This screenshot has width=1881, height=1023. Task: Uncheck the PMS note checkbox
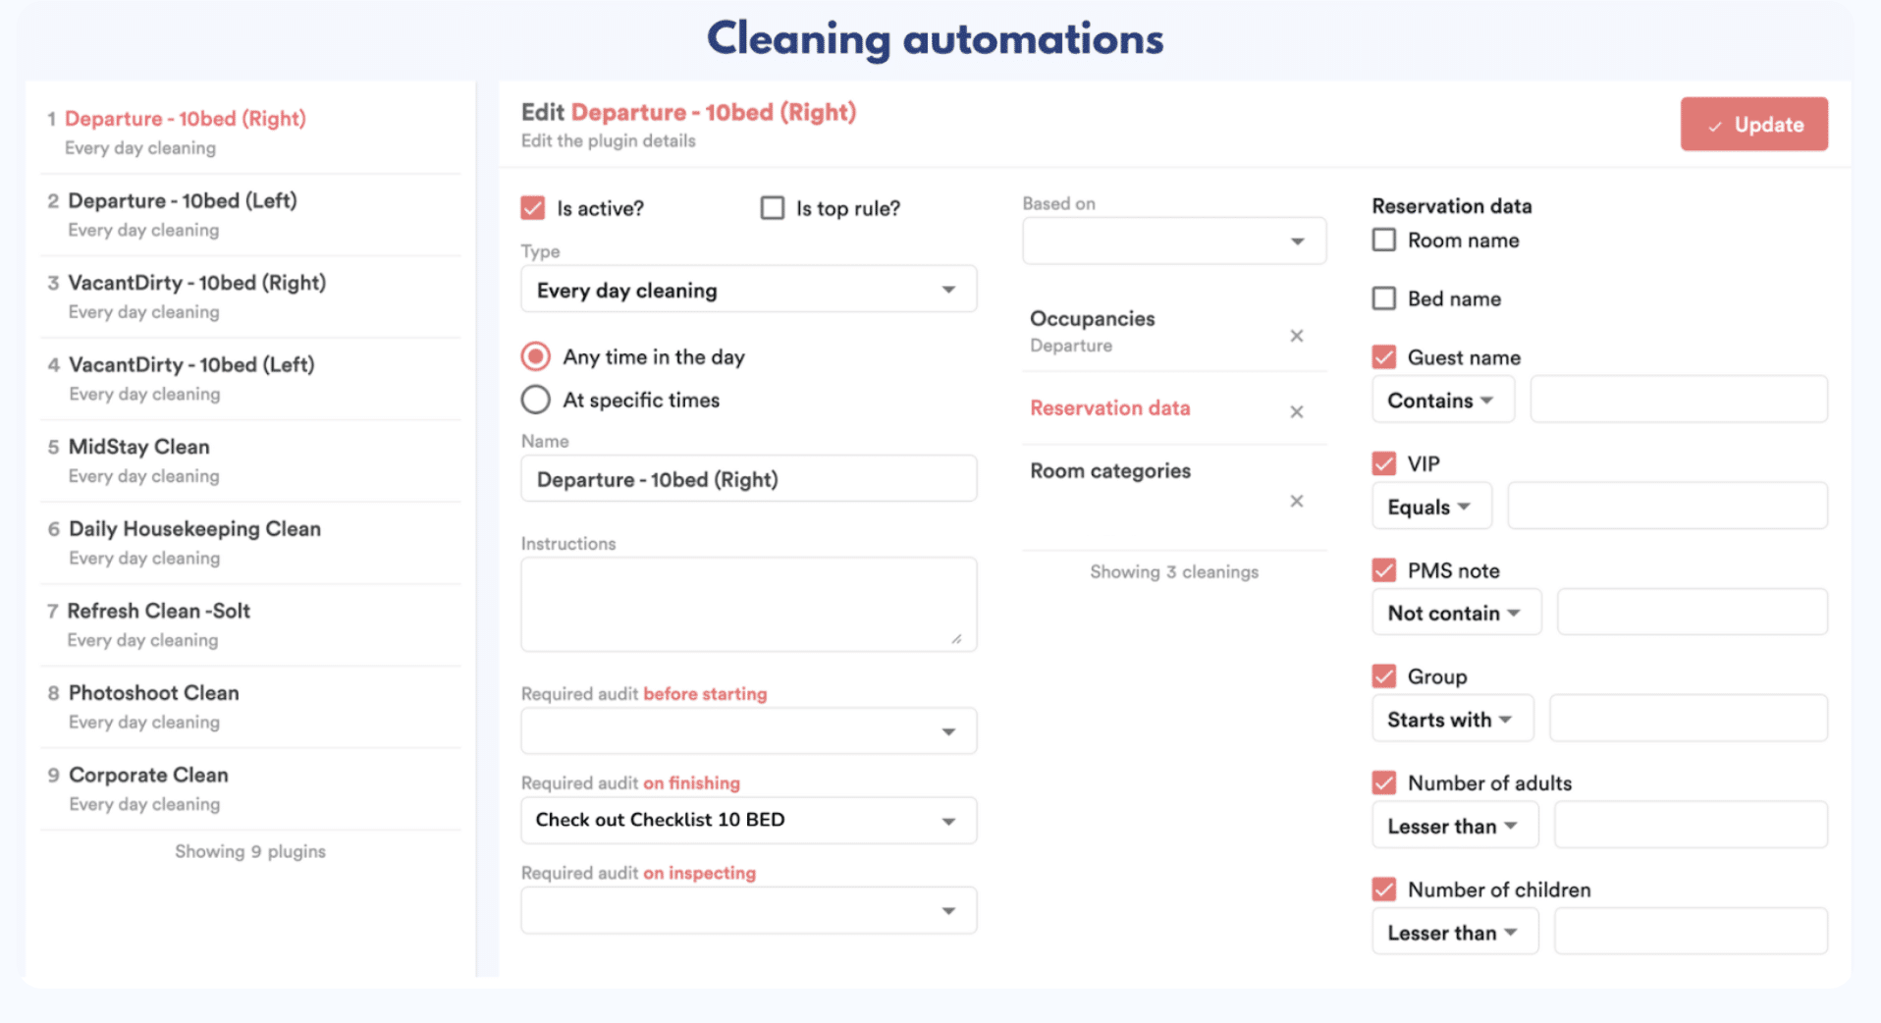pyautogui.click(x=1383, y=570)
